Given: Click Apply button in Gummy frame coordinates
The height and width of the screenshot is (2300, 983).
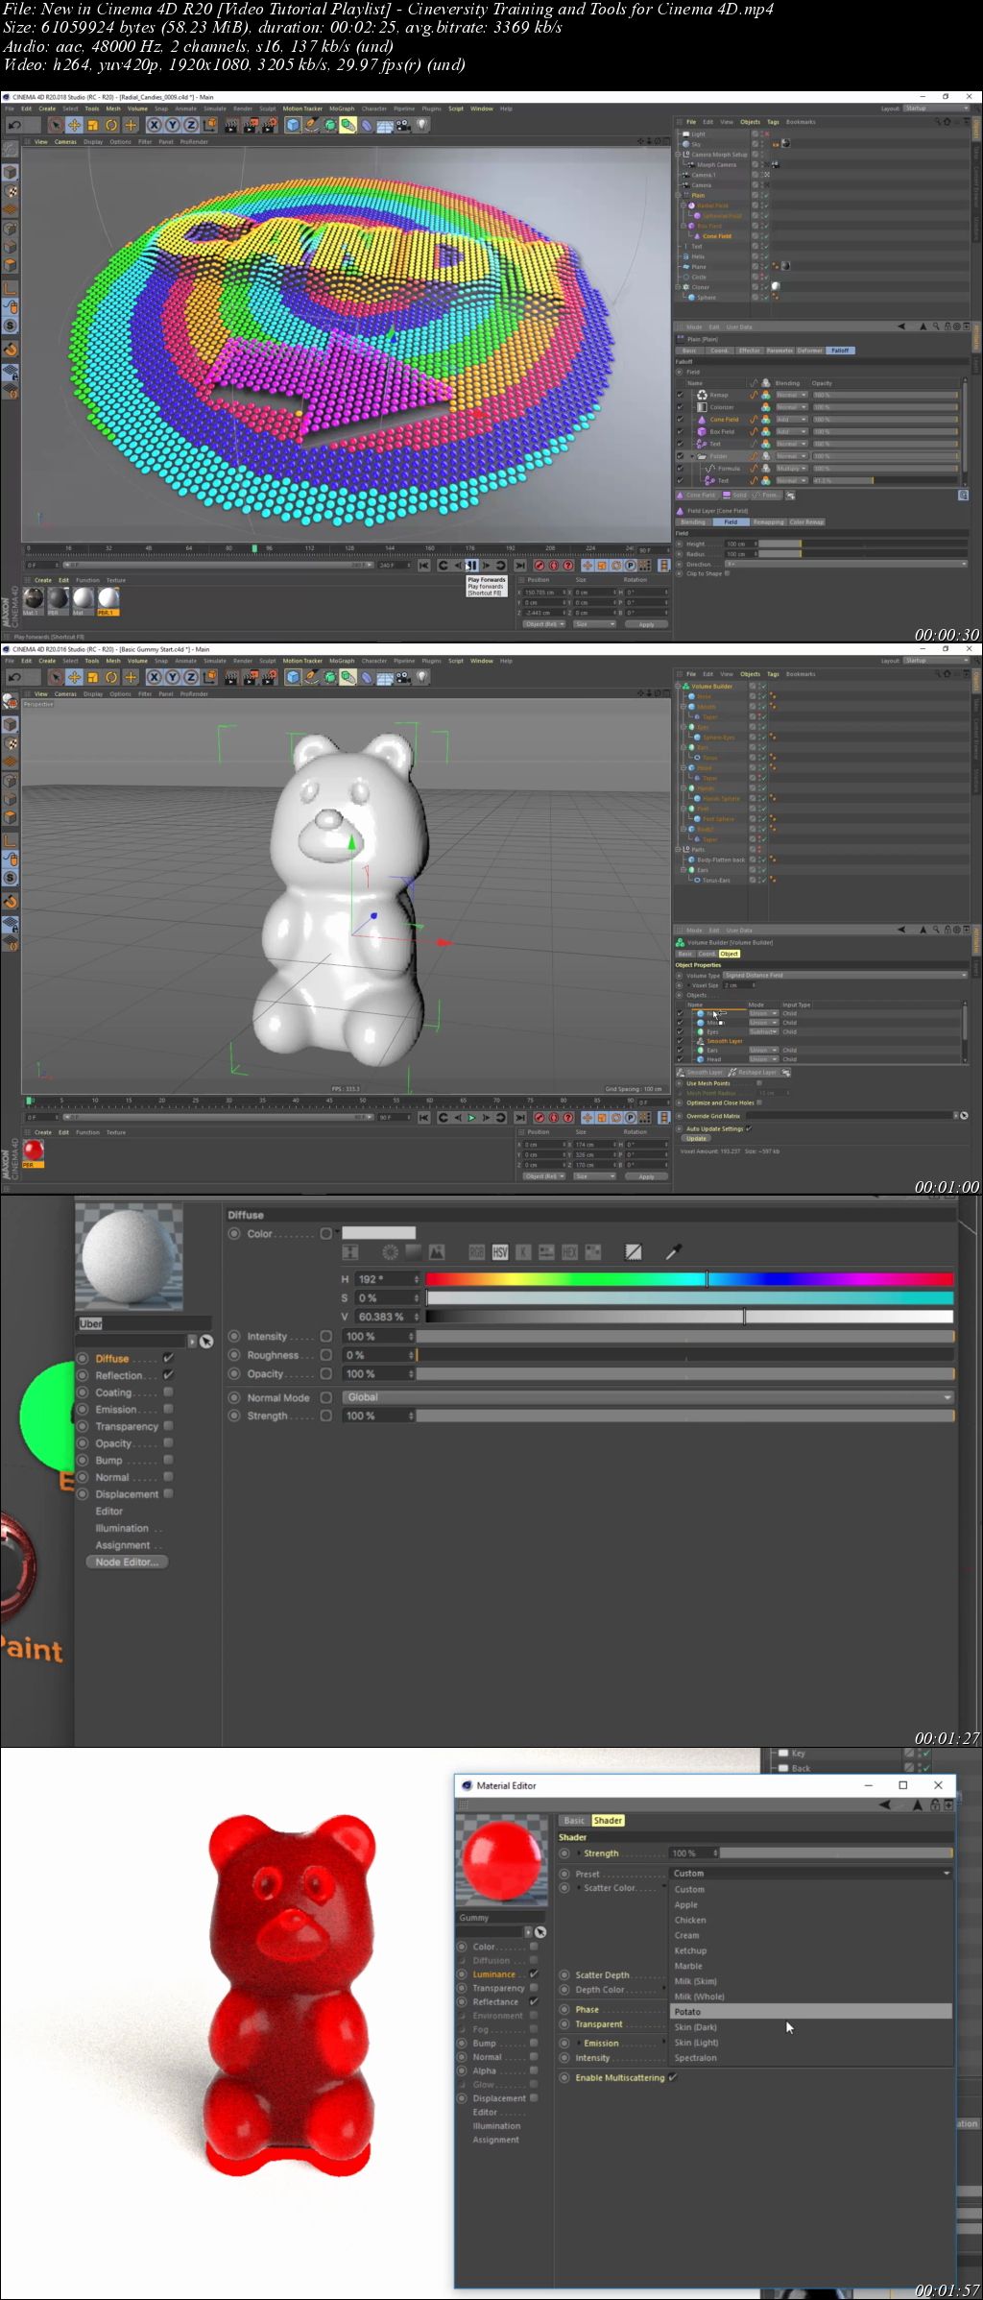Looking at the screenshot, I should pos(646,1176).
